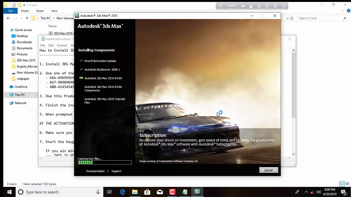Open 3DS Max 2010 folder in sidebar

coord(26,60)
